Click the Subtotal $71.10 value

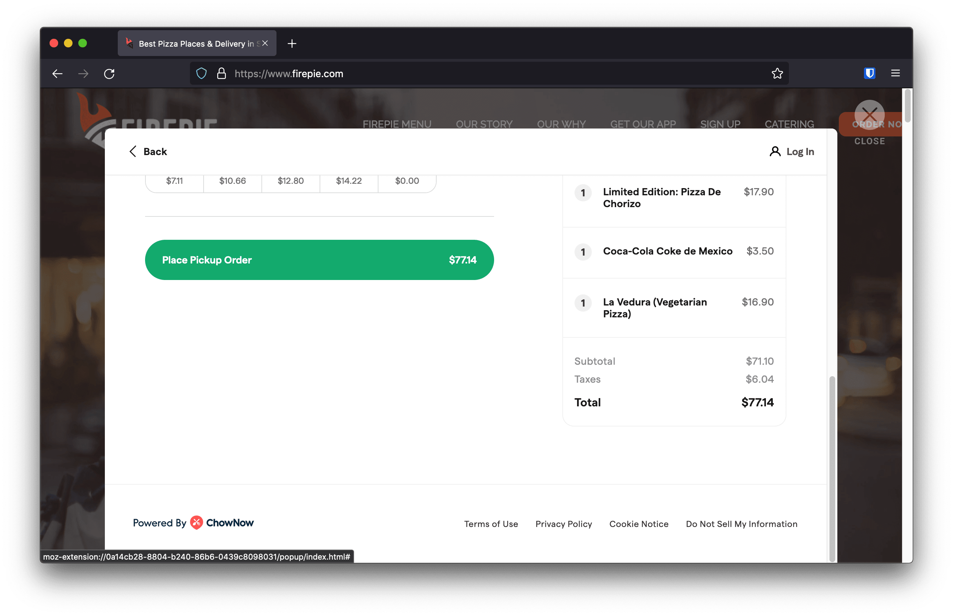click(760, 361)
